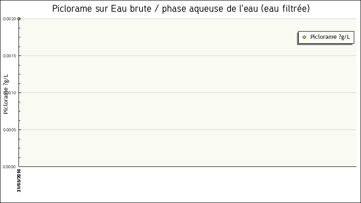The width and height of the screenshot is (361, 203).
Task: Click the empty beige plot area
Action: (180, 113)
